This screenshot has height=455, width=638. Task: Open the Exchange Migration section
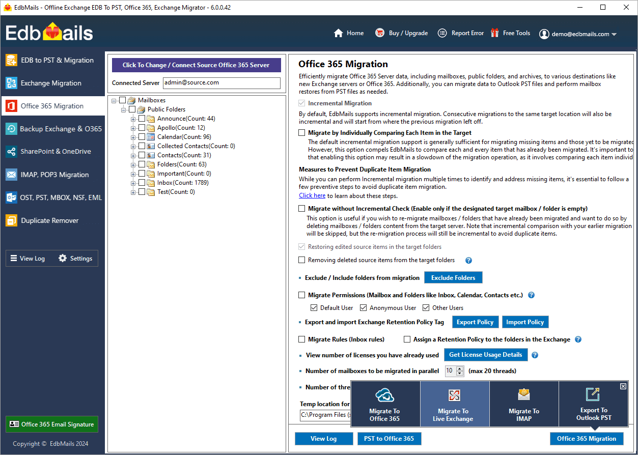pyautogui.click(x=52, y=83)
